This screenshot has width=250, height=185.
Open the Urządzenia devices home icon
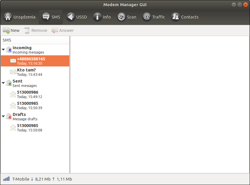(8, 17)
